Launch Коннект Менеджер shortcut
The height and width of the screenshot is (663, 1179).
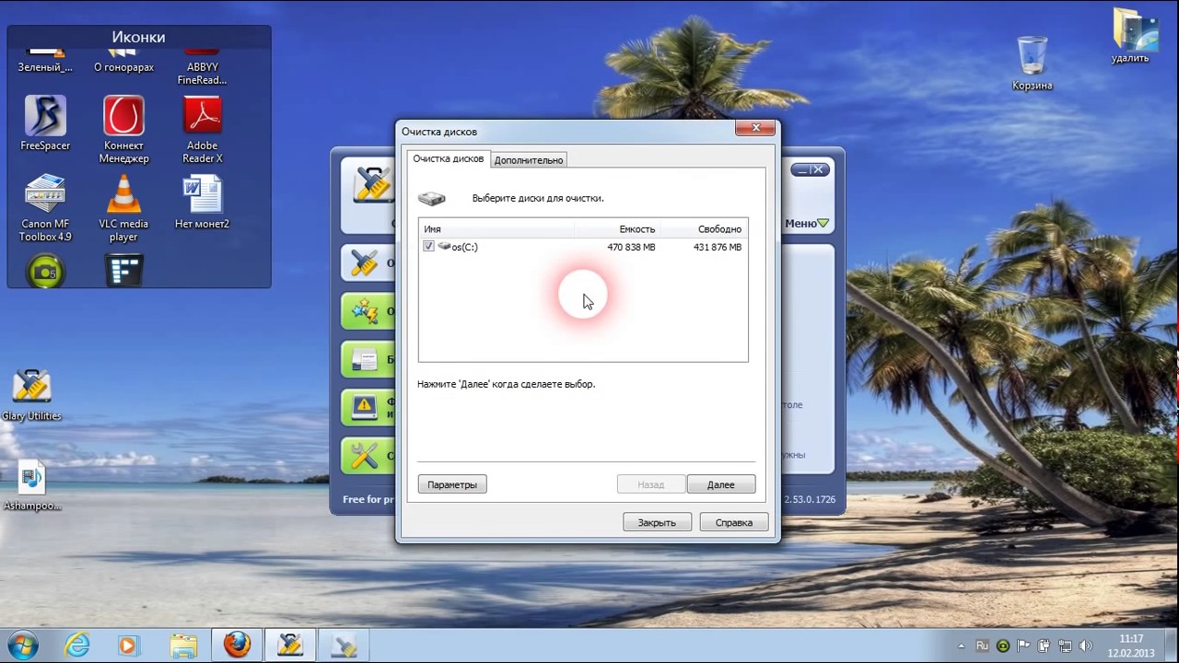coord(123,129)
